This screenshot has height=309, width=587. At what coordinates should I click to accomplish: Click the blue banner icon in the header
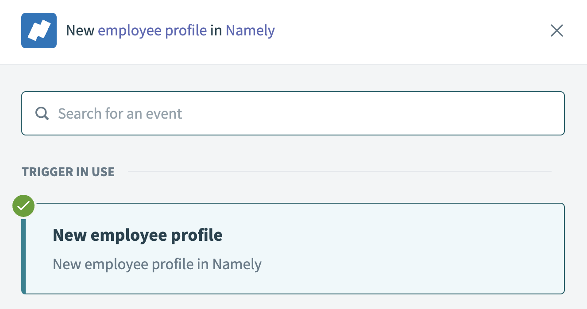click(39, 31)
